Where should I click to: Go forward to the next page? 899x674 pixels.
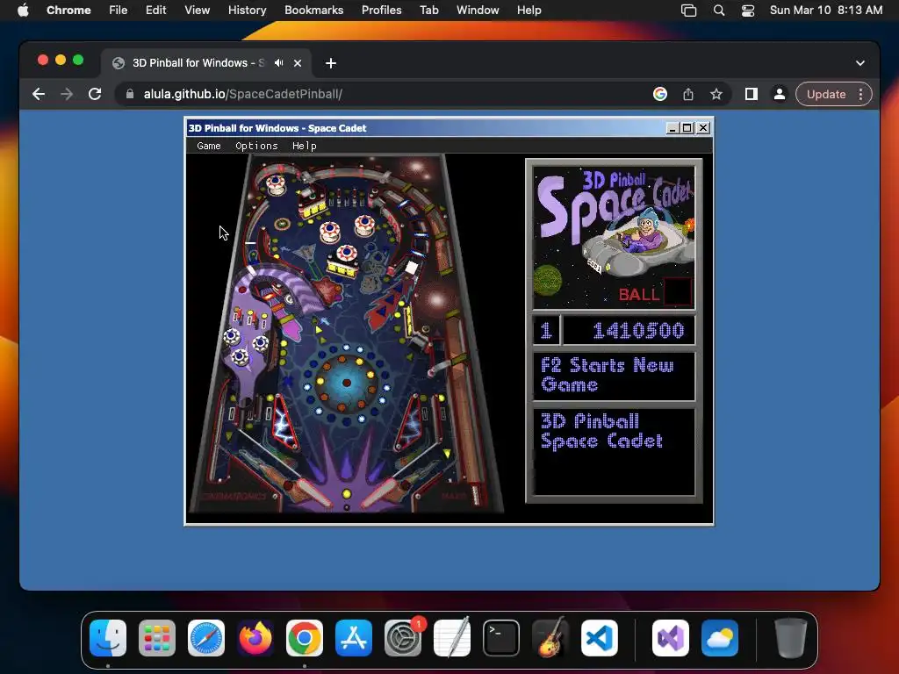click(x=67, y=94)
